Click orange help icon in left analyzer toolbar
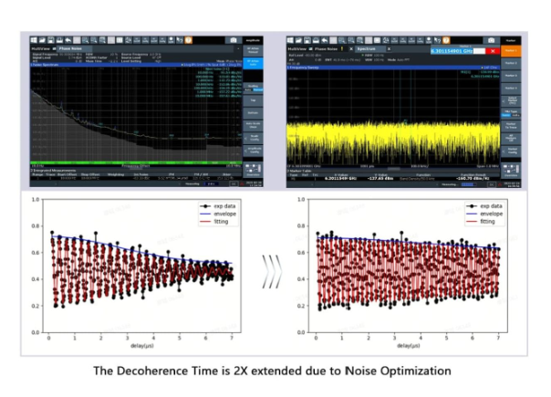Screen dimensions: 551x397 click(x=189, y=40)
